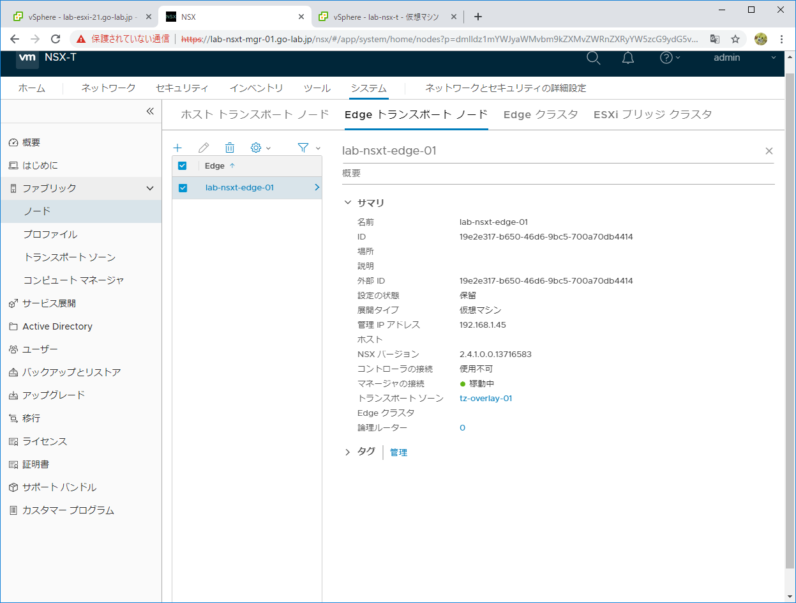
Task: Click the 論理ルーター count 0 link
Action: [462, 427]
